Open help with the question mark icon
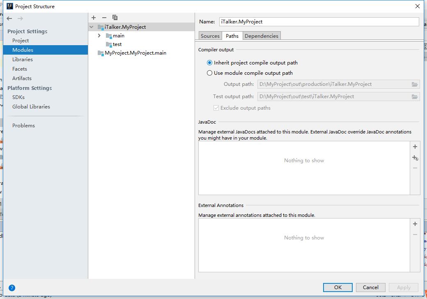This screenshot has height=299, width=427. [12, 288]
